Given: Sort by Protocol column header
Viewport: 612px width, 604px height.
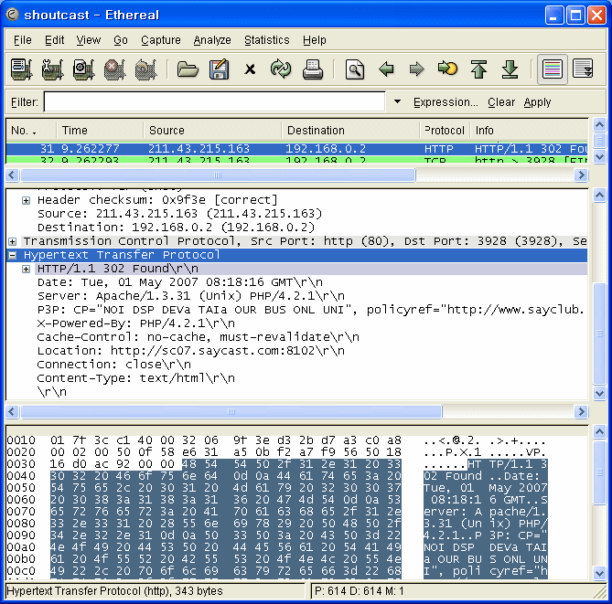Looking at the screenshot, I should 445,131.
